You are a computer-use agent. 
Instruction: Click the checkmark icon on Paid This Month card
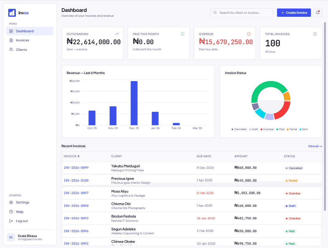pos(182,34)
